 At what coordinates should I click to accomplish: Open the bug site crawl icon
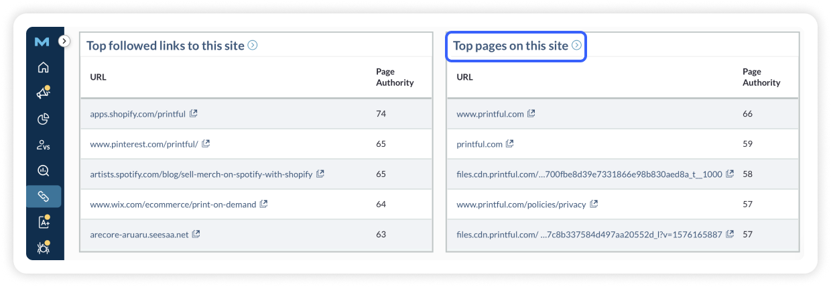pos(44,247)
